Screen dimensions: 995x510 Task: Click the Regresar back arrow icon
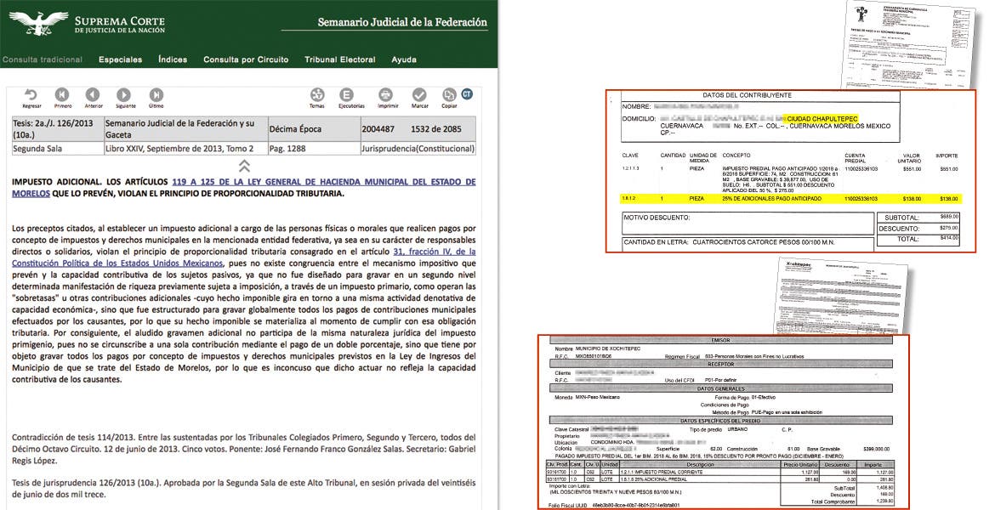click(31, 94)
